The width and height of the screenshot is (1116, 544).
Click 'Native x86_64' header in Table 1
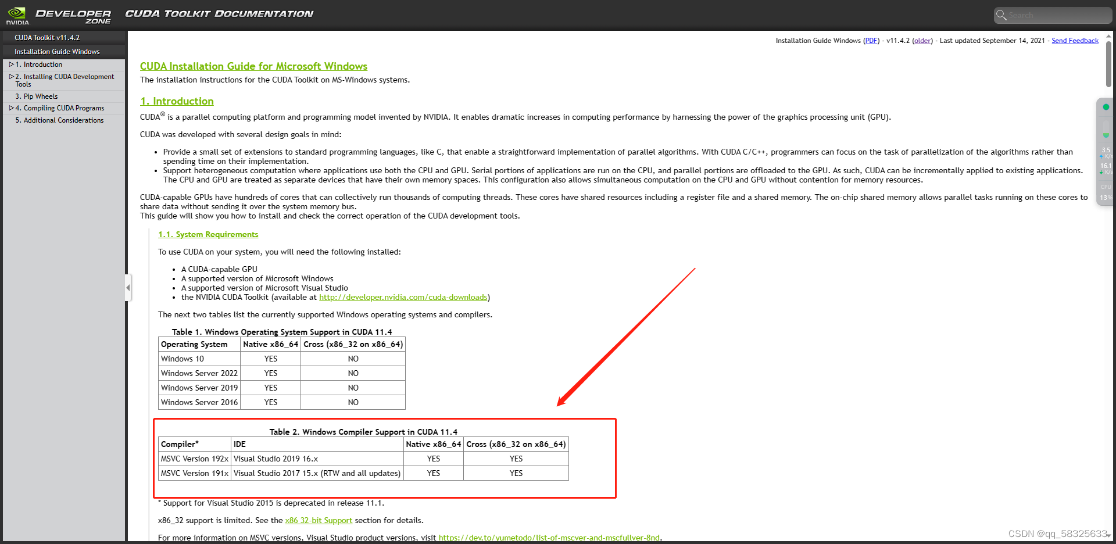coord(271,344)
